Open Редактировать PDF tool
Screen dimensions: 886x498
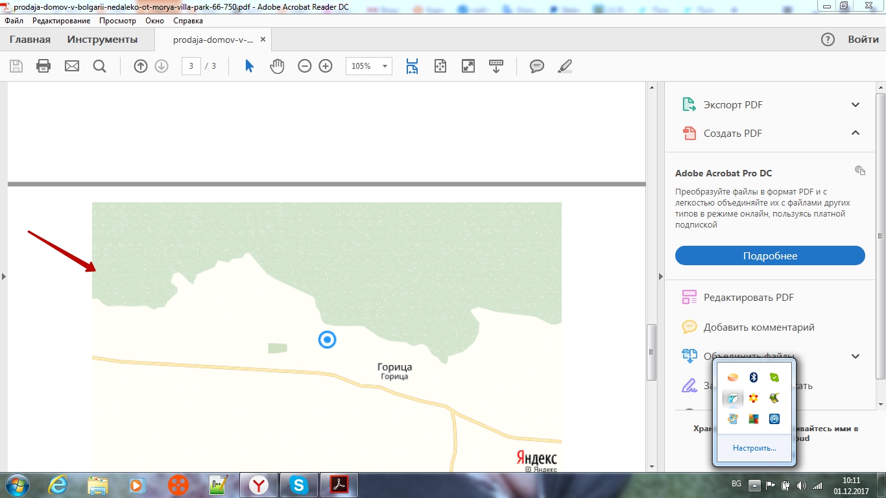pyautogui.click(x=748, y=298)
